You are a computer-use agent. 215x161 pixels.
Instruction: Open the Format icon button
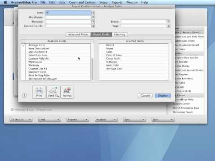click(67, 92)
